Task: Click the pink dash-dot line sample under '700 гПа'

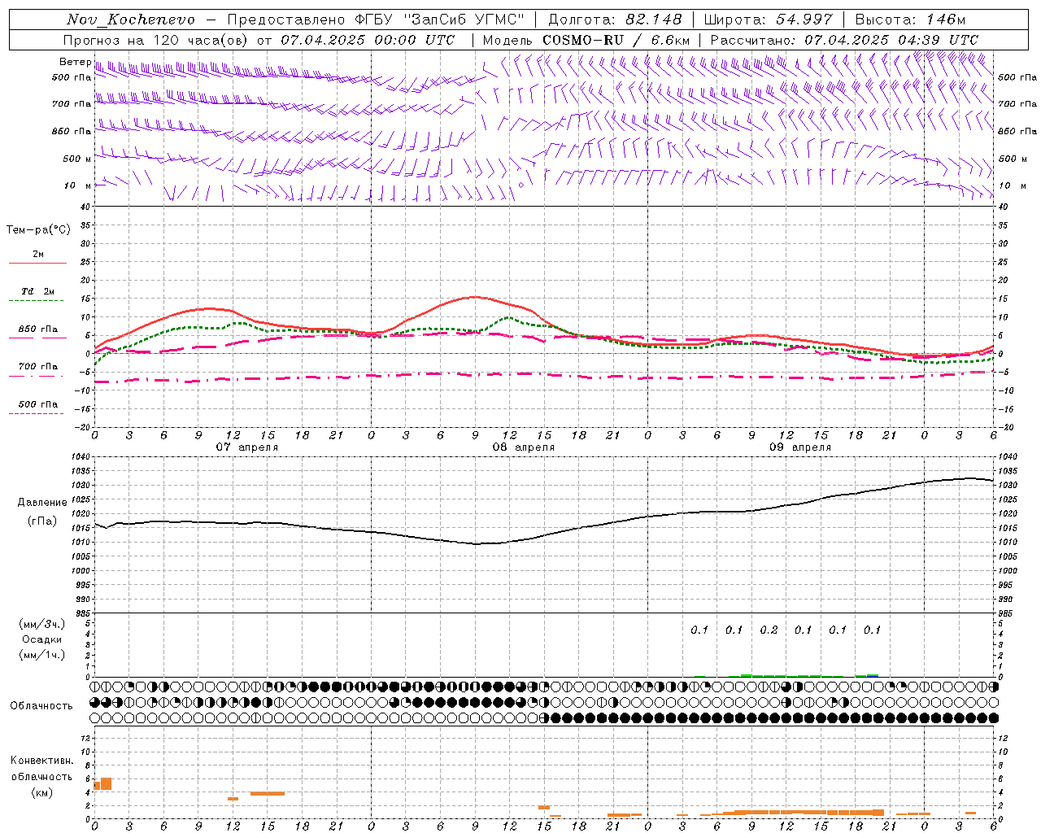Action: 36,377
